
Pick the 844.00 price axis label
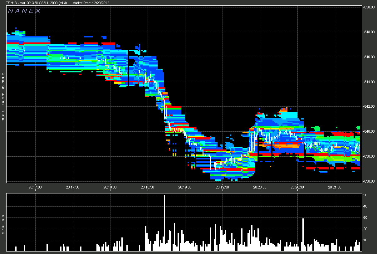coord(370,82)
